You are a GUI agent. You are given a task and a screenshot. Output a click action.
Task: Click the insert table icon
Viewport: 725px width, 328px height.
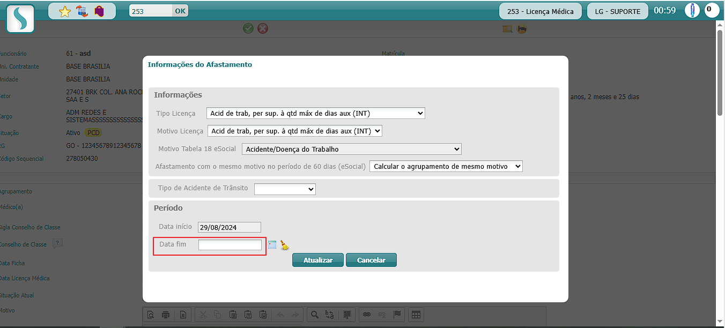point(417,315)
